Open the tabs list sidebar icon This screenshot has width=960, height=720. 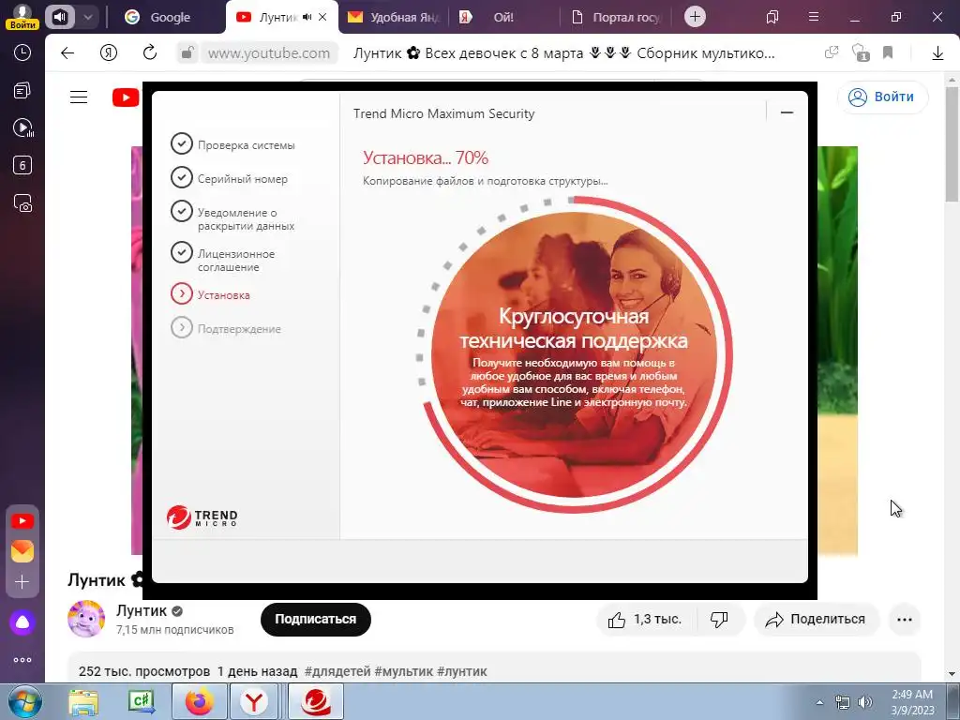(x=22, y=91)
